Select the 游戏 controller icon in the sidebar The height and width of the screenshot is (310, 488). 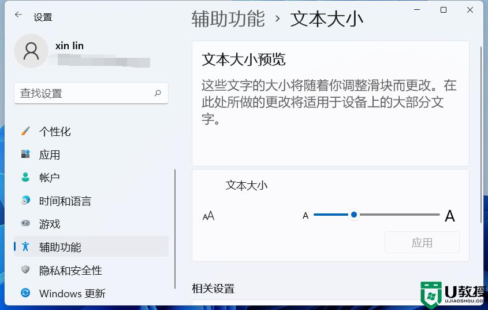point(25,223)
